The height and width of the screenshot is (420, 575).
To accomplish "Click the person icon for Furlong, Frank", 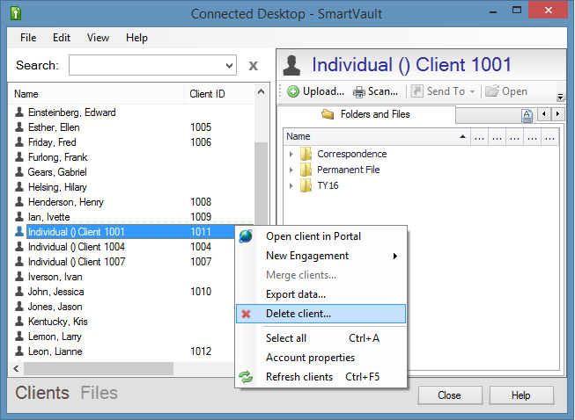I will (x=19, y=157).
